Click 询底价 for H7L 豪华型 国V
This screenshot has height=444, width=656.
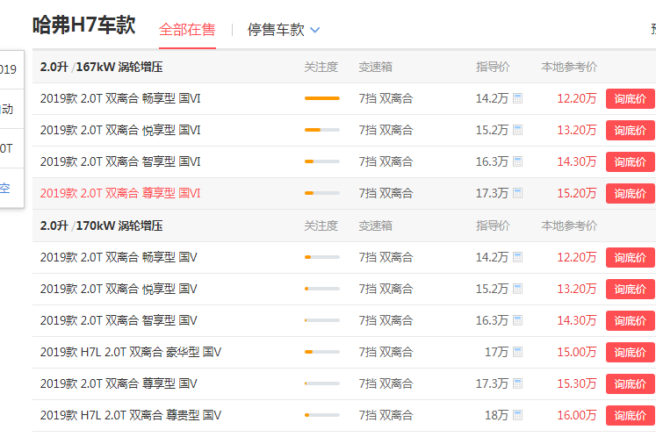630,353
